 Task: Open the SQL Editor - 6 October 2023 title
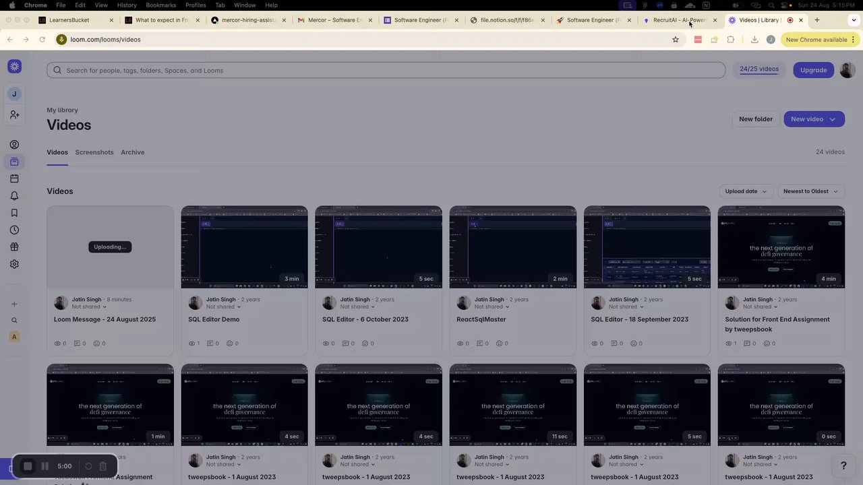(365, 319)
